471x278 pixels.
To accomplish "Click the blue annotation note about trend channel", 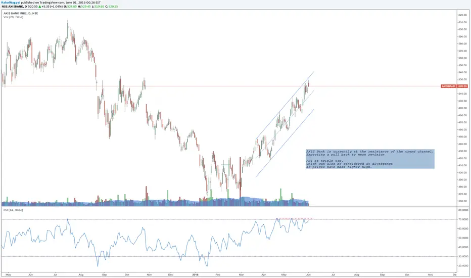I will coord(370,159).
